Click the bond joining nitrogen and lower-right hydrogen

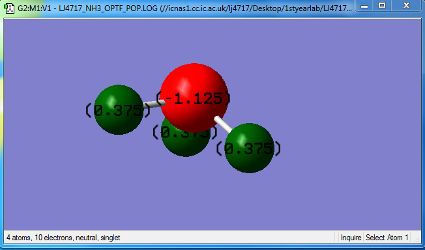(224, 124)
